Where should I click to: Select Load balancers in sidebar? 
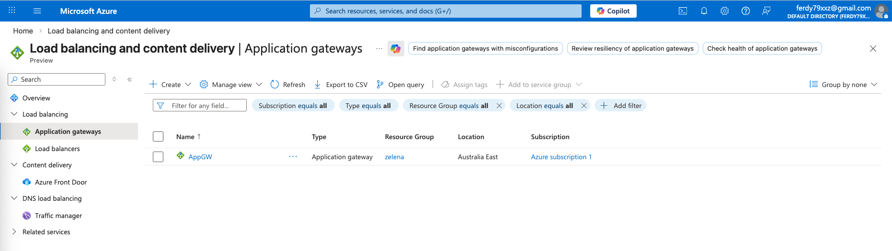point(57,149)
